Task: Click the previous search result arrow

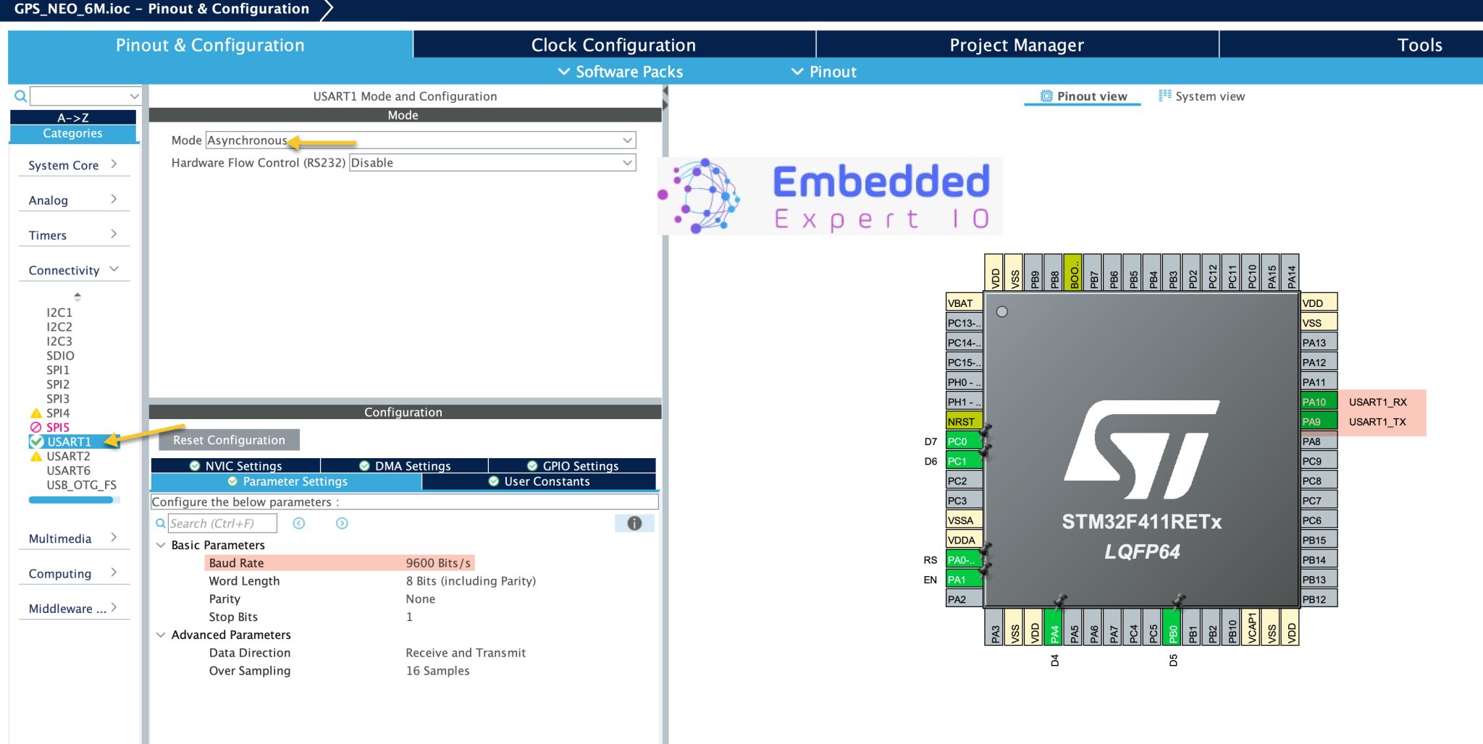Action: [299, 523]
